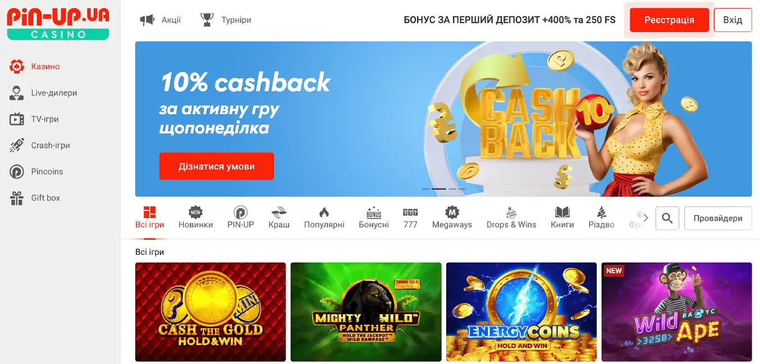The width and height of the screenshot is (760, 364).
Task: Switch to the Популярні games tab
Action: [324, 218]
